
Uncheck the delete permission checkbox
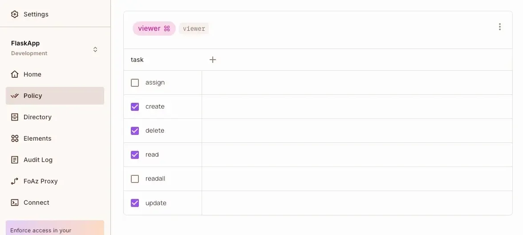click(135, 131)
